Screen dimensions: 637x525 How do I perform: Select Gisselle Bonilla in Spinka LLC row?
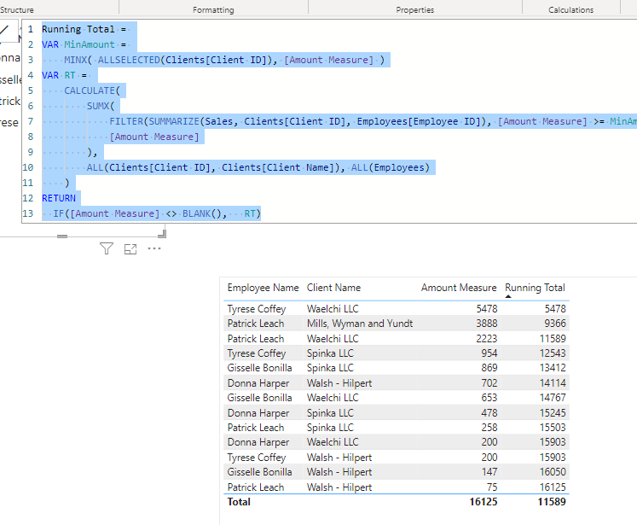tap(259, 368)
